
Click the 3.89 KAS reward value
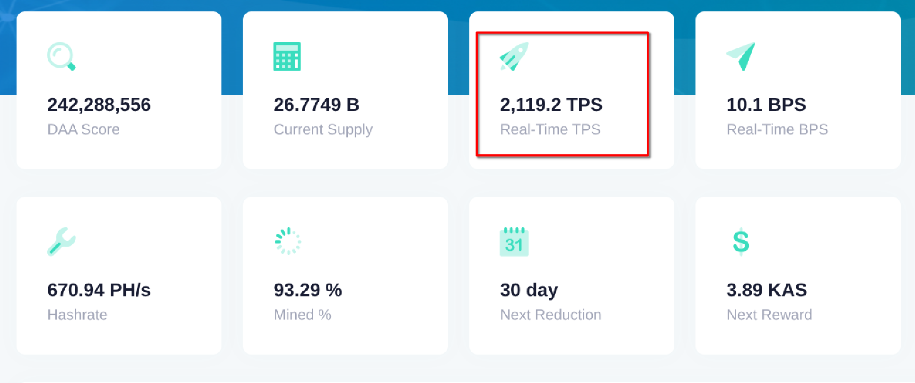tap(766, 290)
